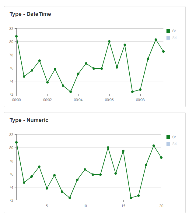Click the Numeric chart data point at x=5

click(47, 188)
